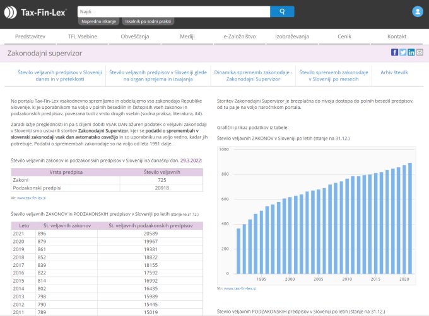Click the Podzakonski predpisi row label
Image resolution: width=429 pixels, height=316 pixels.
click(37, 188)
